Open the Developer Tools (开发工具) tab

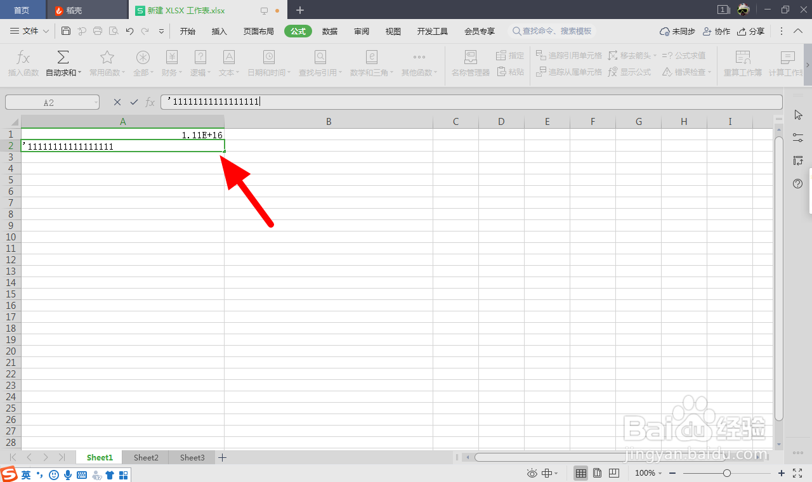[433, 31]
